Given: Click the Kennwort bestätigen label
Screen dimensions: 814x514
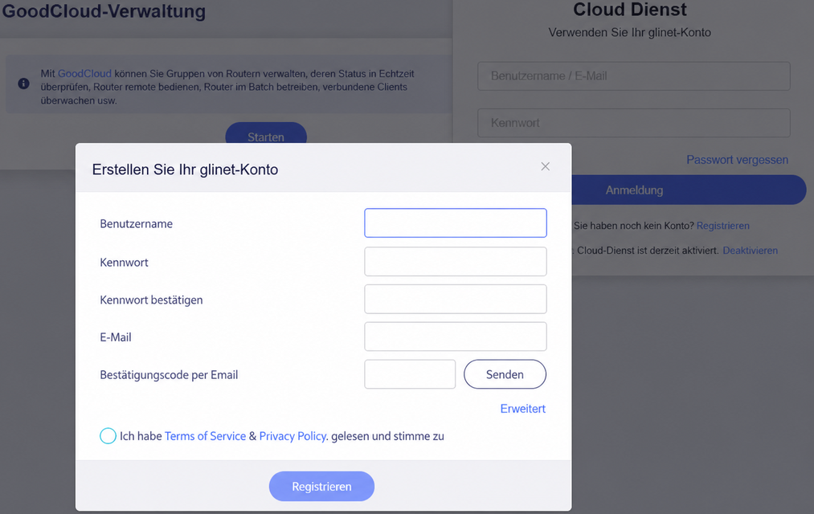Looking at the screenshot, I should pos(151,300).
